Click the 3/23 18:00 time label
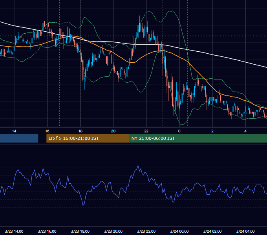This screenshot has height=235, width=267. pyautogui.click(x=80, y=231)
